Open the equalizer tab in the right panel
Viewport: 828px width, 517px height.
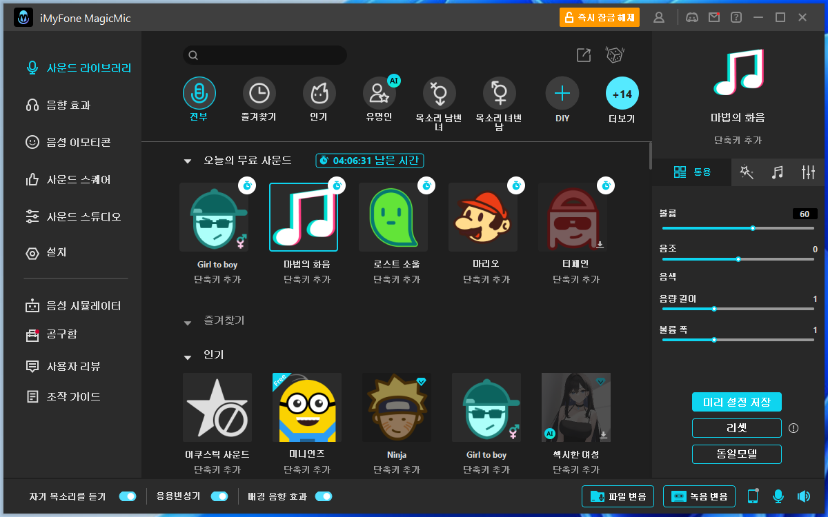pos(808,172)
